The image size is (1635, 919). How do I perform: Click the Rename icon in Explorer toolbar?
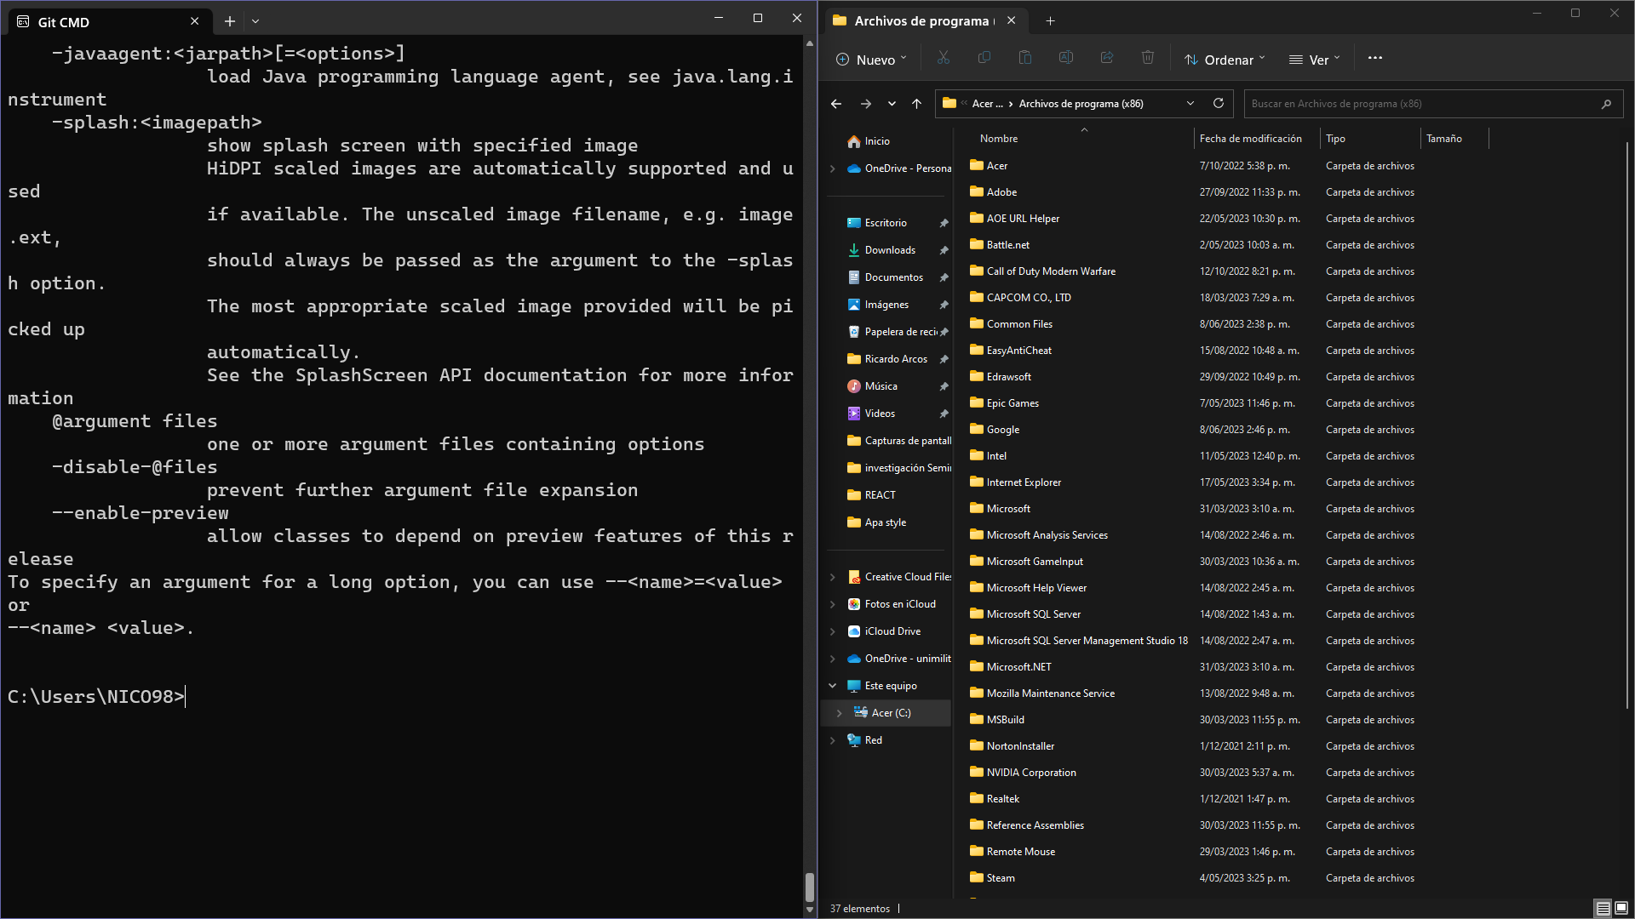pyautogui.click(x=1065, y=58)
